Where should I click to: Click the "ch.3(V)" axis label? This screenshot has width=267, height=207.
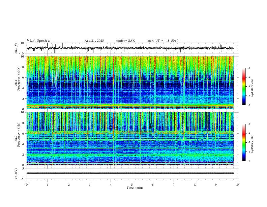click(16, 174)
